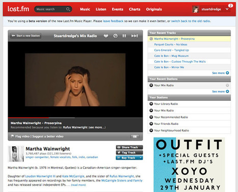238x192 pixels.
Task: Click the video playback progress bar
Action: click(75, 118)
